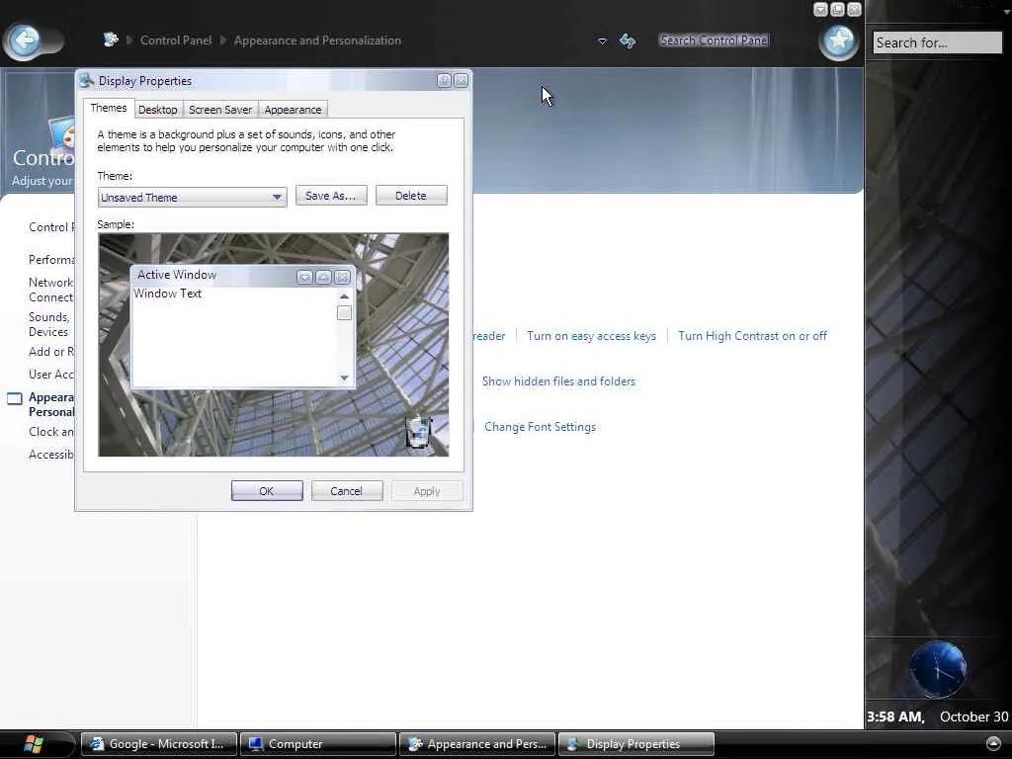Click the Delete theme button

click(411, 196)
